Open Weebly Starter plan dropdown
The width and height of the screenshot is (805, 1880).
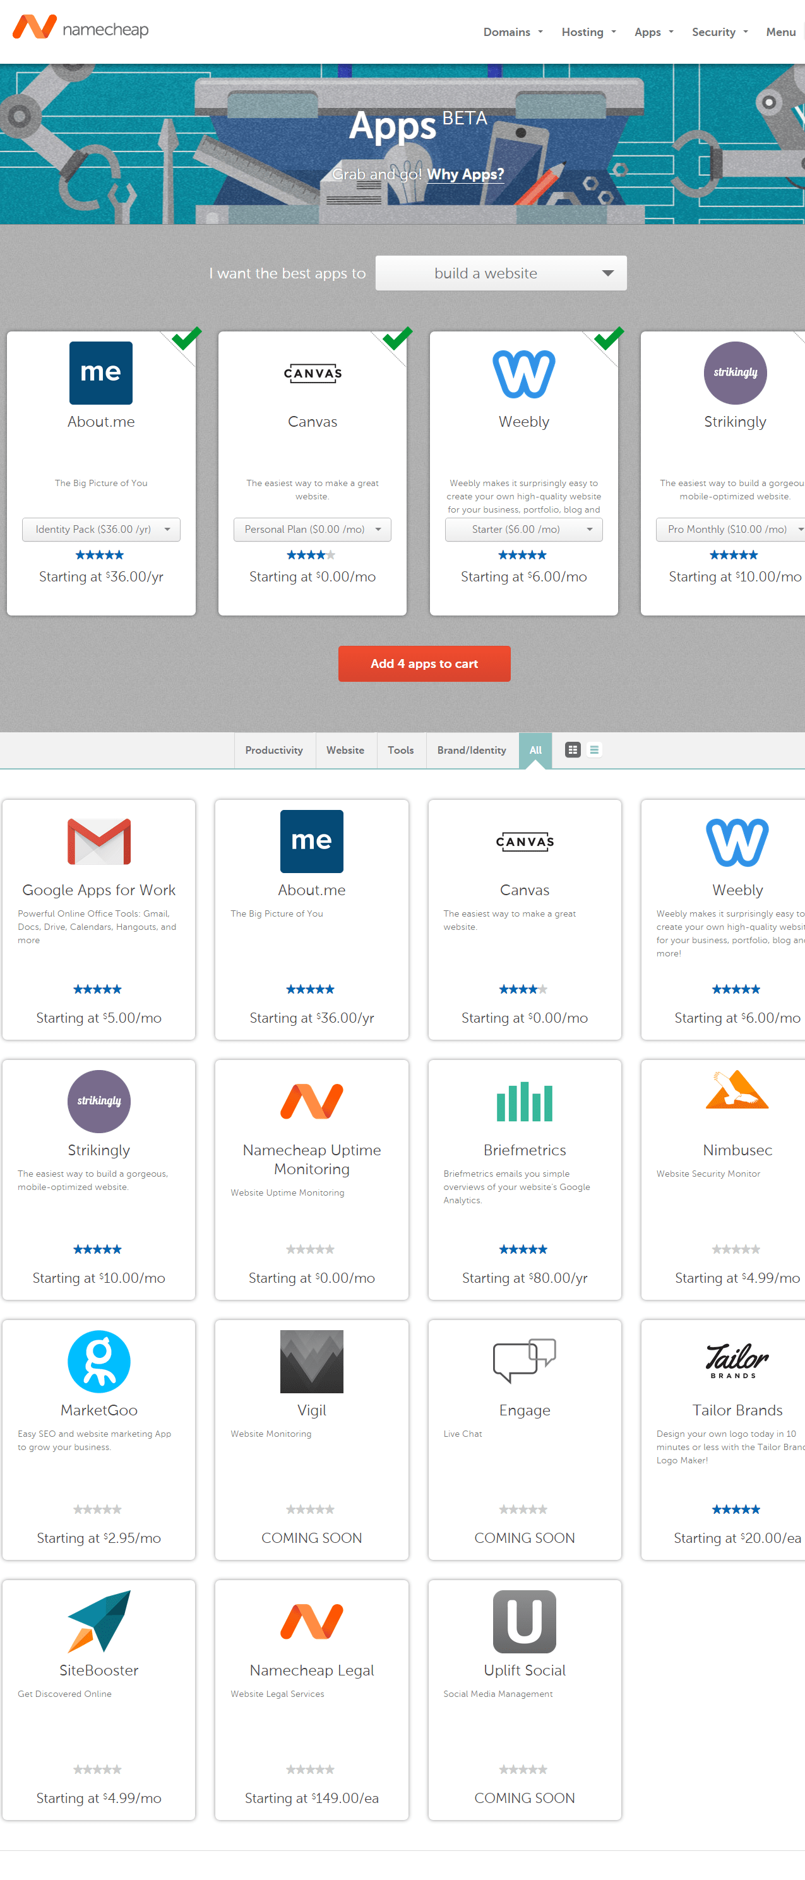pos(524,529)
